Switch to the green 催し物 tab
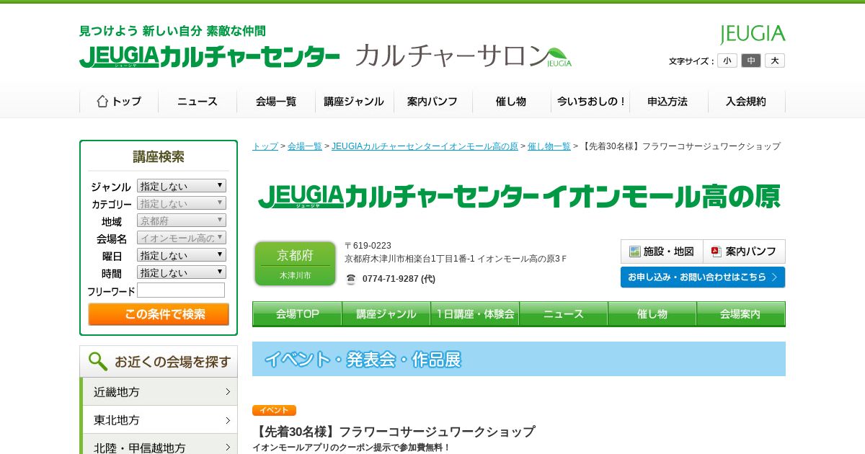Screen dimensions: 865x454 (652, 314)
